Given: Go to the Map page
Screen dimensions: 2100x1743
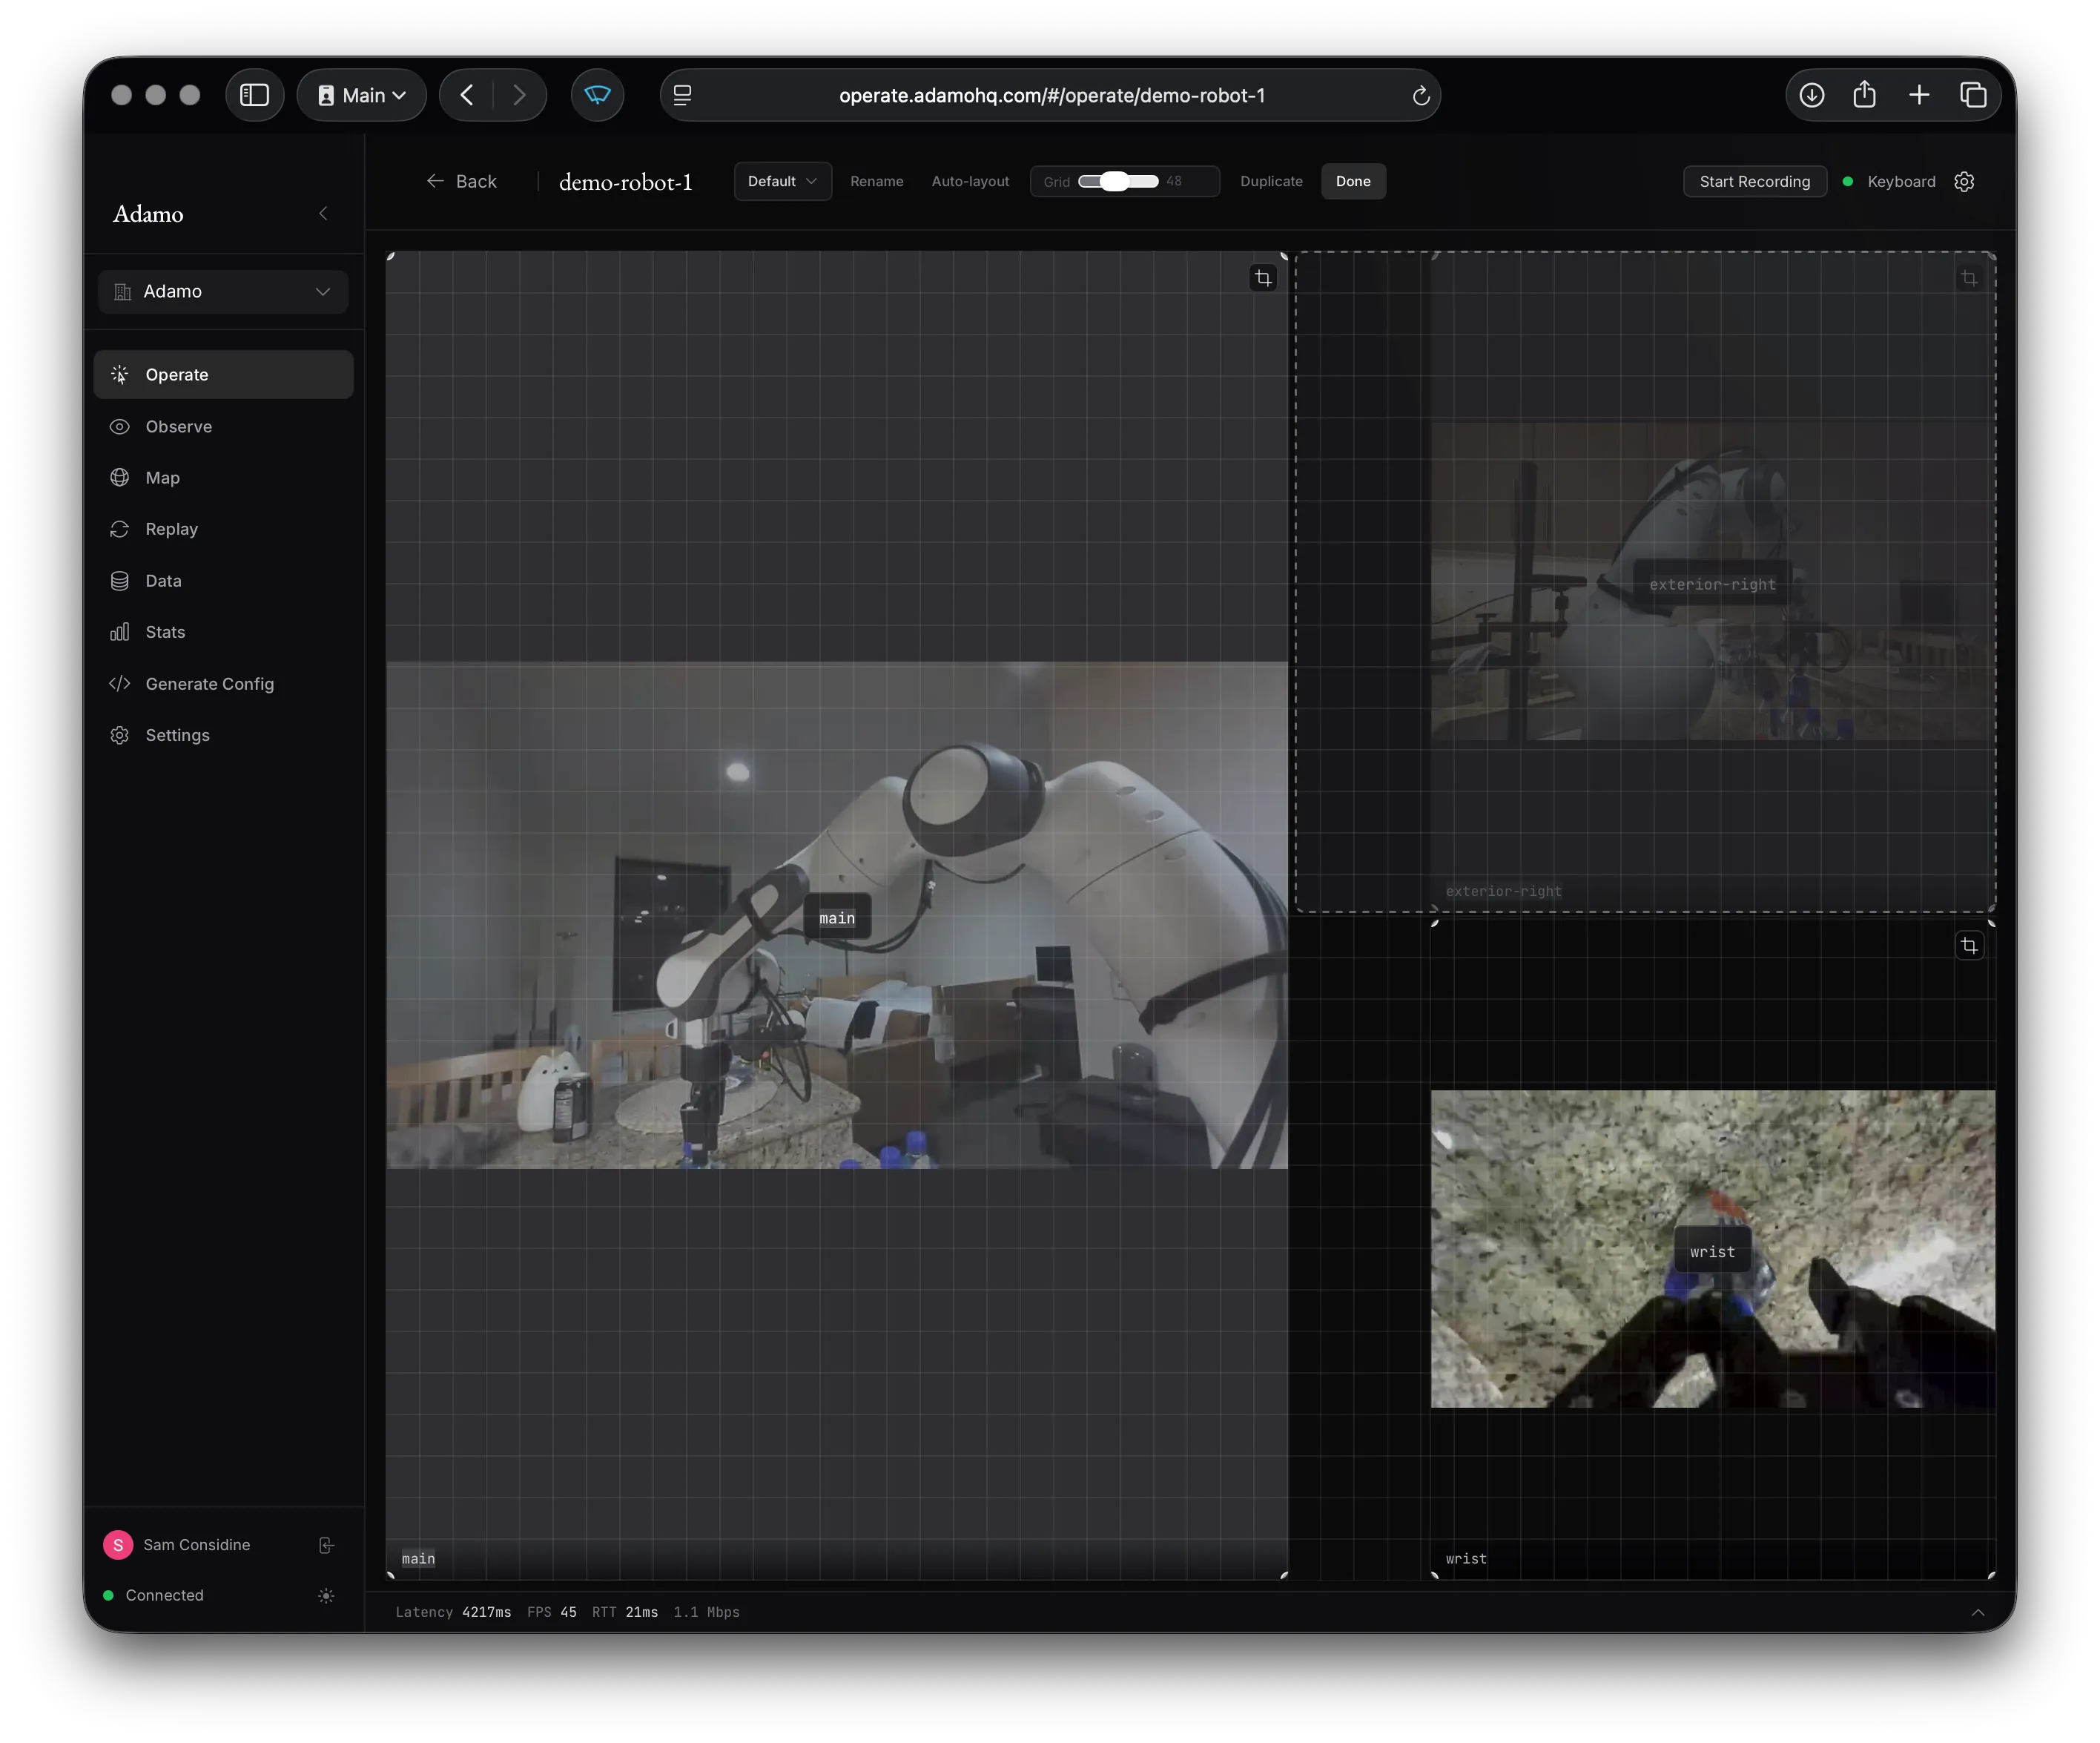Looking at the screenshot, I should tap(223, 477).
